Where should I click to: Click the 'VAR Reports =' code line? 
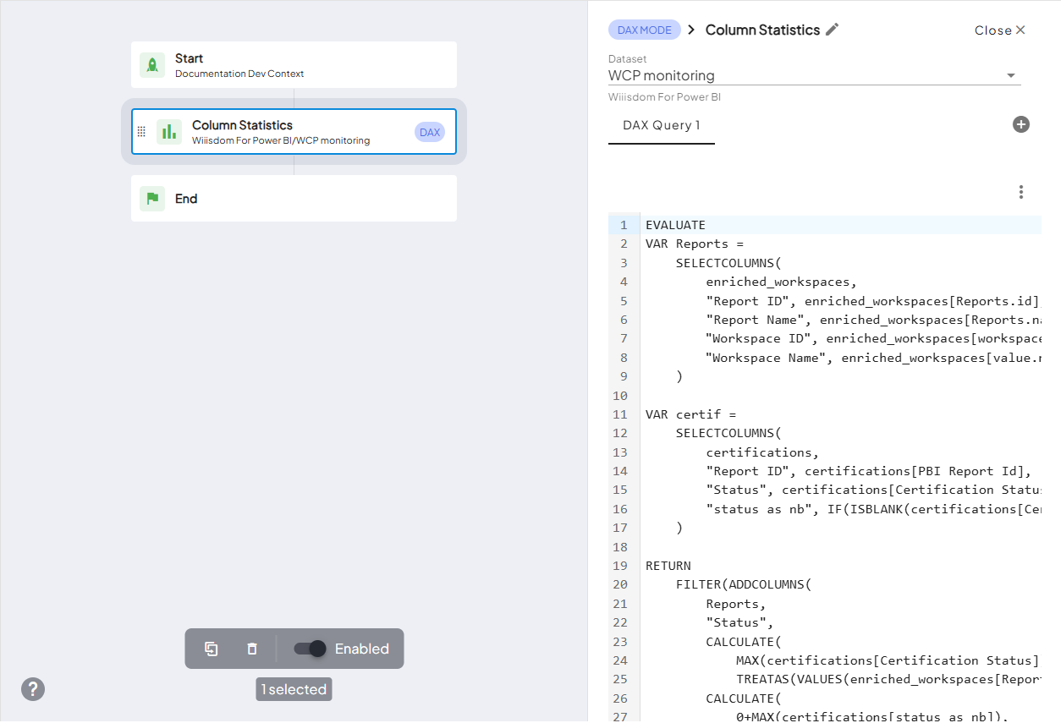(695, 244)
